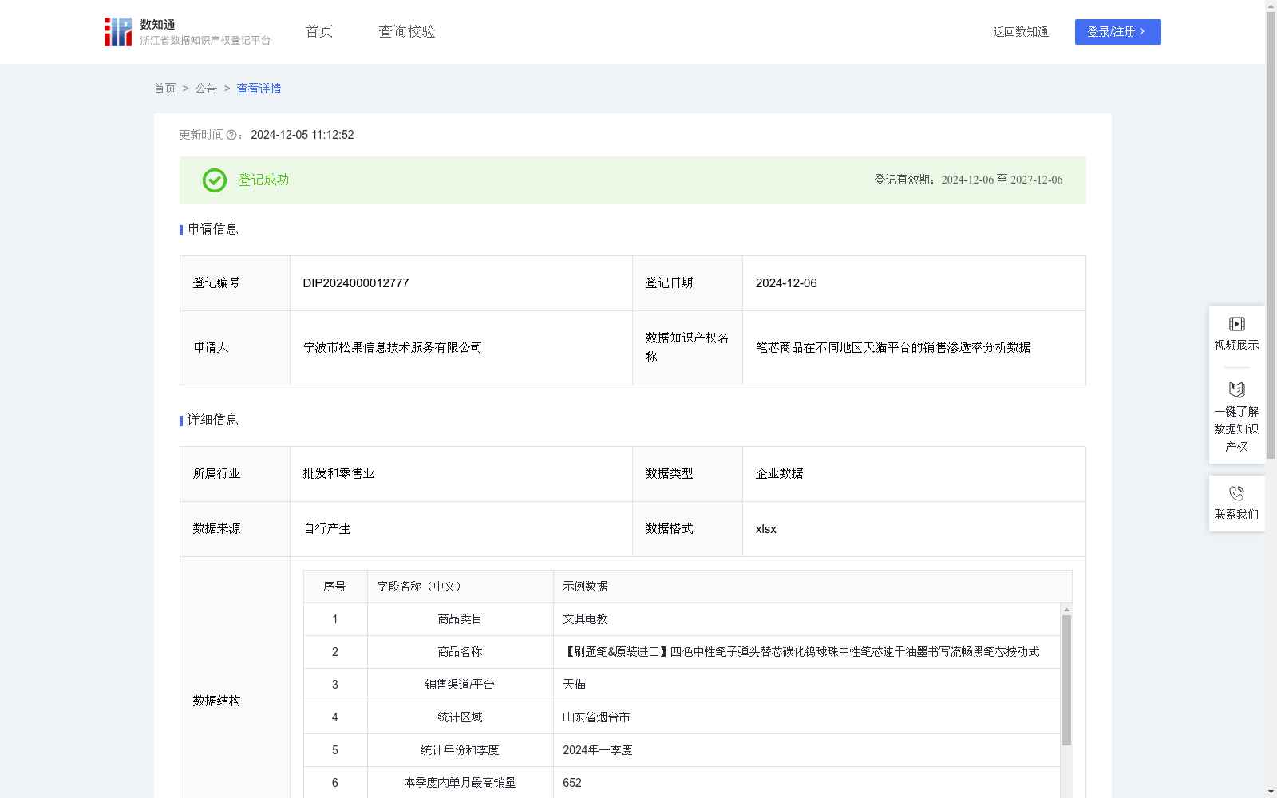Viewport: 1277px width, 798px height.
Task: Go to 首页 in top navigation
Action: point(319,32)
